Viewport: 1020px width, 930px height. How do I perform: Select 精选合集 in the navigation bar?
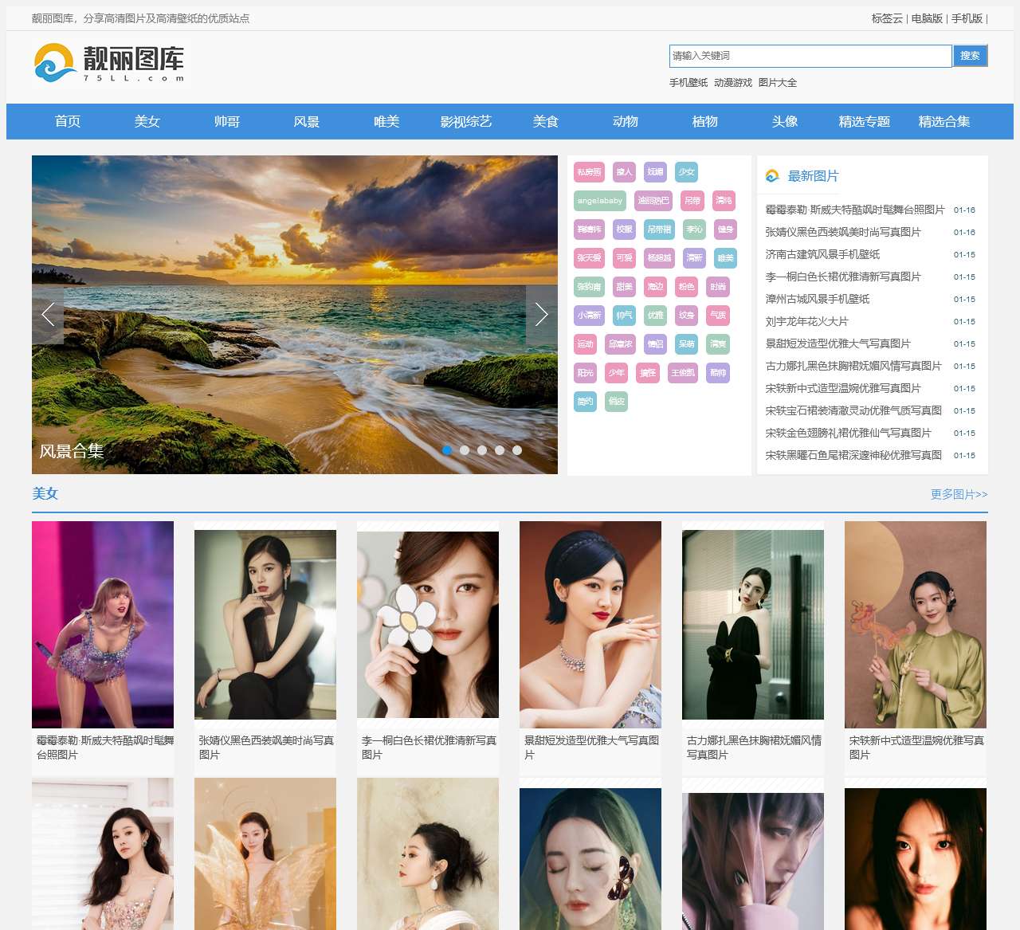coord(944,121)
